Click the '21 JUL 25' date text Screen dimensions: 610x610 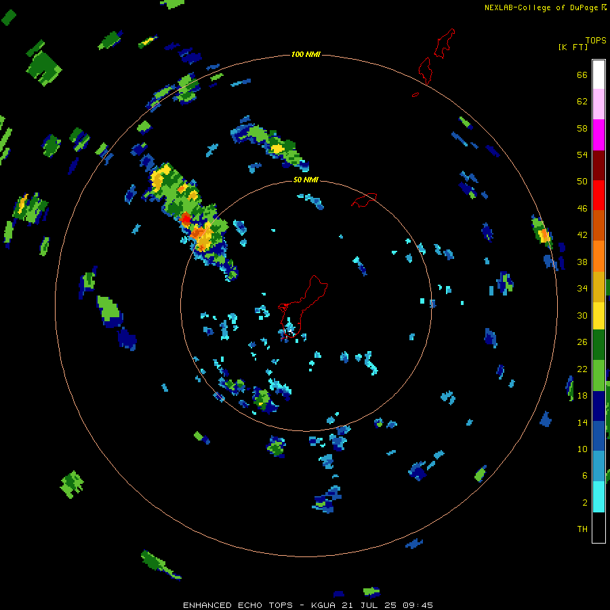coord(370,605)
